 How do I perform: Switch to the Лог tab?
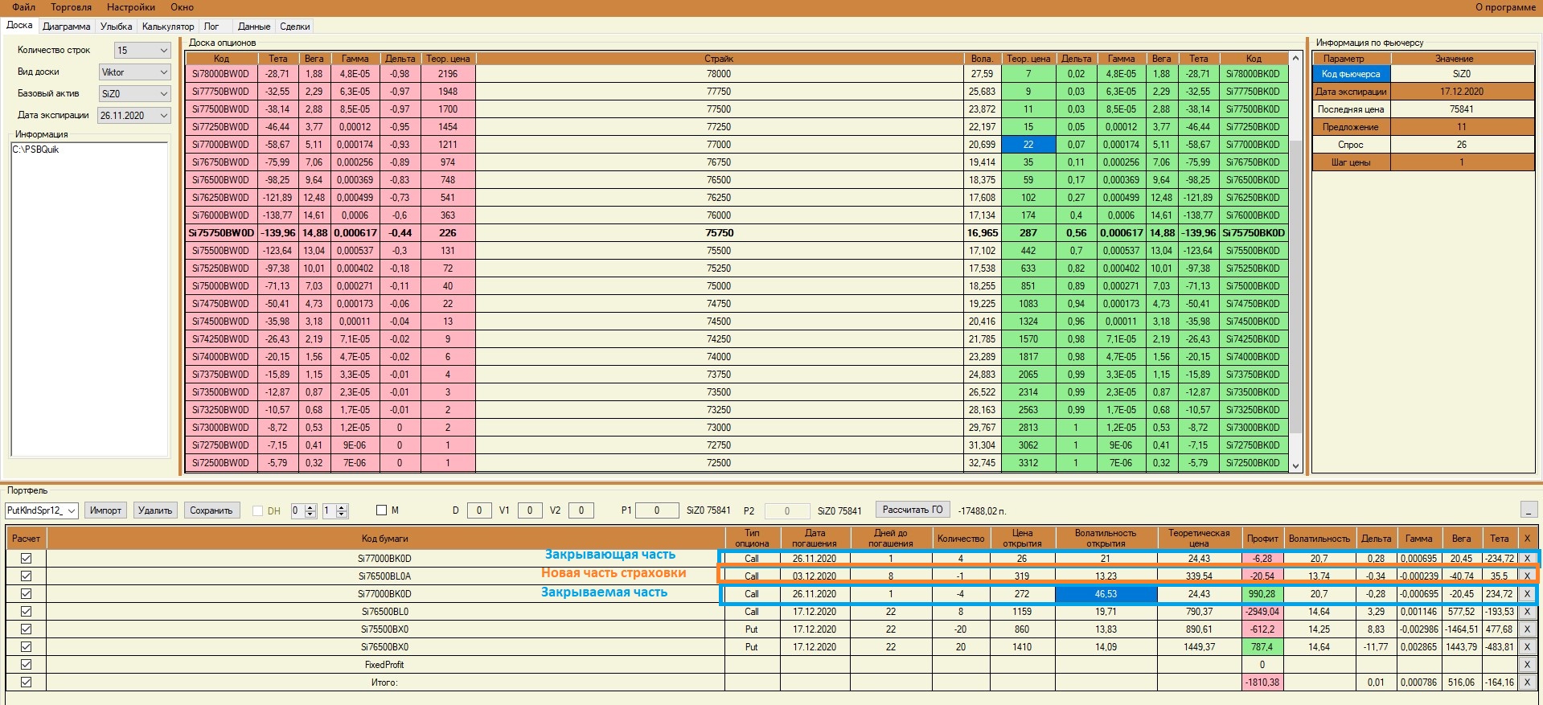pos(211,27)
